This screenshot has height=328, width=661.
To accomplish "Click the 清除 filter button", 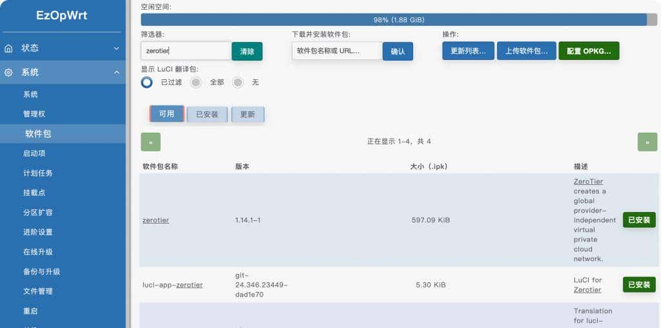I will (x=247, y=52).
